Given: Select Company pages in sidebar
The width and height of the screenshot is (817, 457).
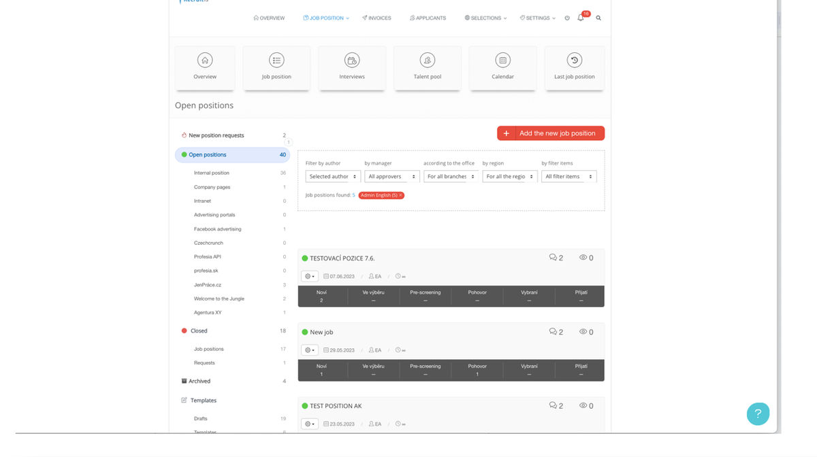Looking at the screenshot, I should (212, 187).
